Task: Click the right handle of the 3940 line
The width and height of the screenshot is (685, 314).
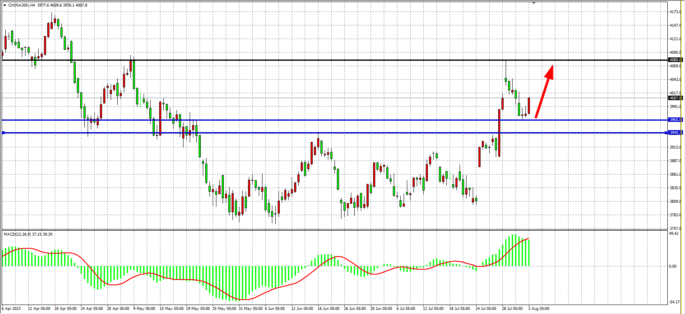Action: point(666,133)
